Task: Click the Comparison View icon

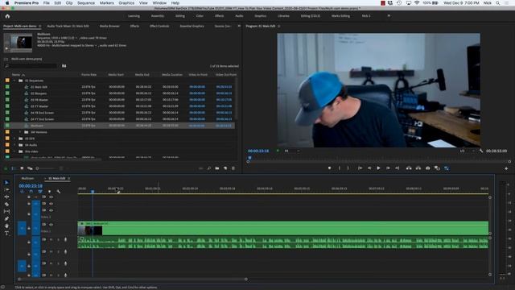Action: pos(437,168)
